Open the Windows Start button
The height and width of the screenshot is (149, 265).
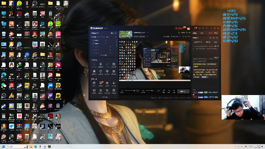click(3, 146)
